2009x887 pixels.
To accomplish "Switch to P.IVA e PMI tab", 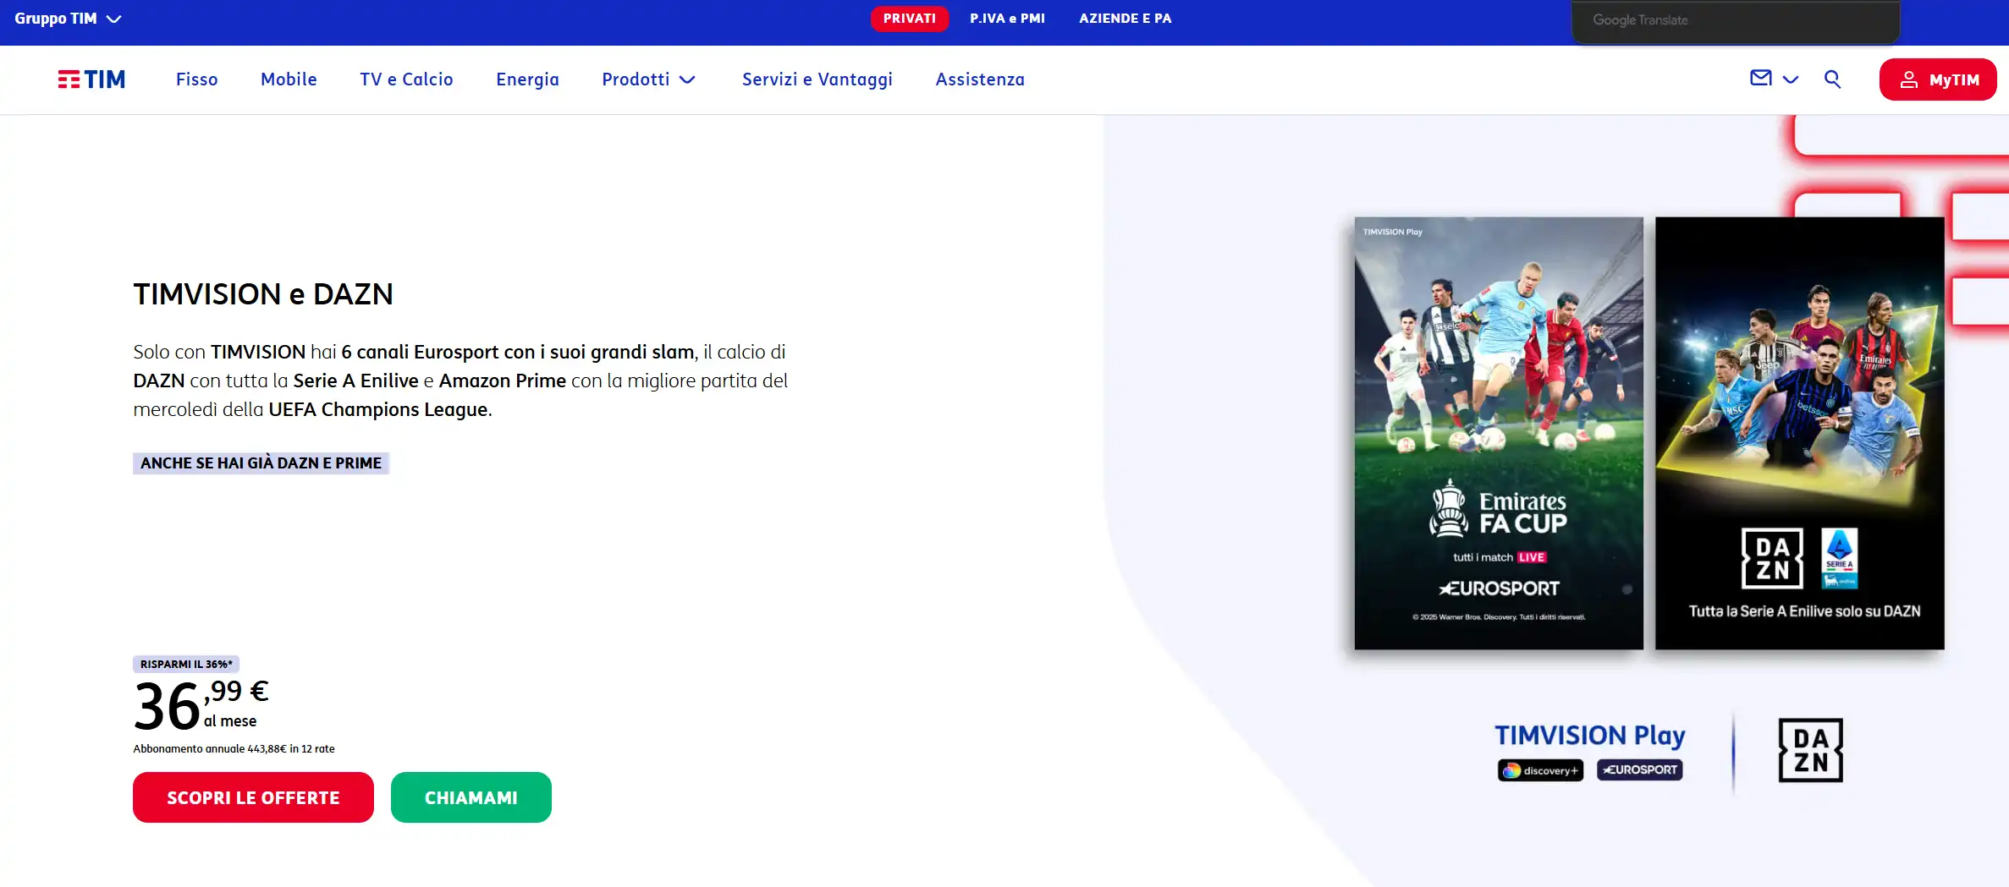I will click(x=1007, y=19).
